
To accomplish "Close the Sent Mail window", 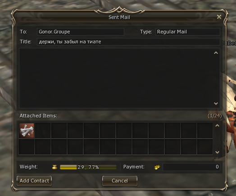I will coord(219,17).
